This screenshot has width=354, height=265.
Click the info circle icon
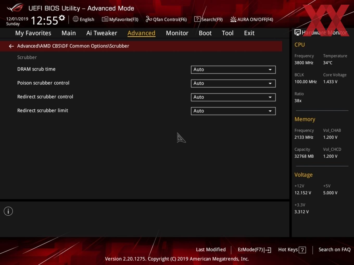(x=8, y=211)
